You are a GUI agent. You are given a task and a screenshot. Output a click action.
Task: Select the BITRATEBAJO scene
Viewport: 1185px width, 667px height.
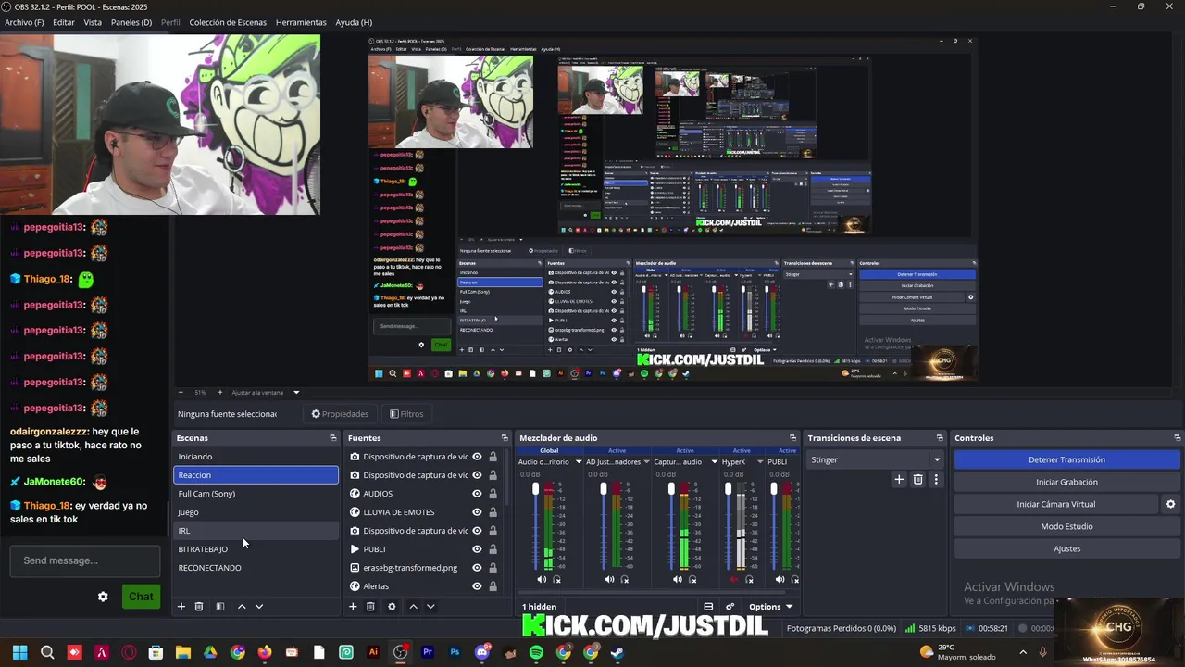click(x=256, y=549)
